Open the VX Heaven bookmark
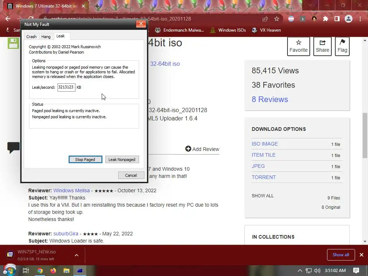Screen dimensions: 368x276 tap(266, 30)
